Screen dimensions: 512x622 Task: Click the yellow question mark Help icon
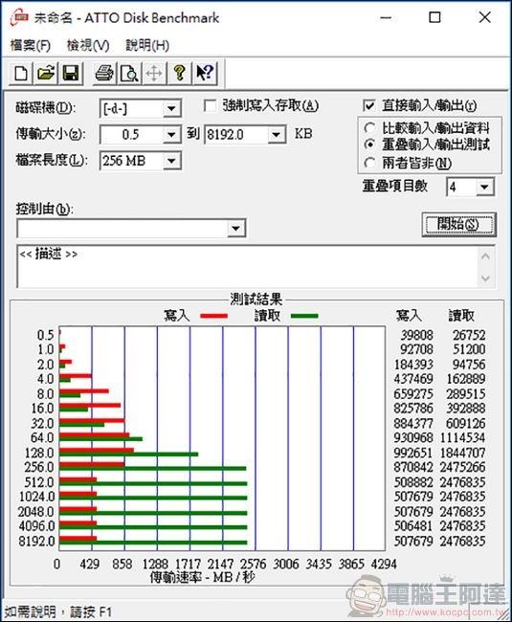tap(179, 74)
